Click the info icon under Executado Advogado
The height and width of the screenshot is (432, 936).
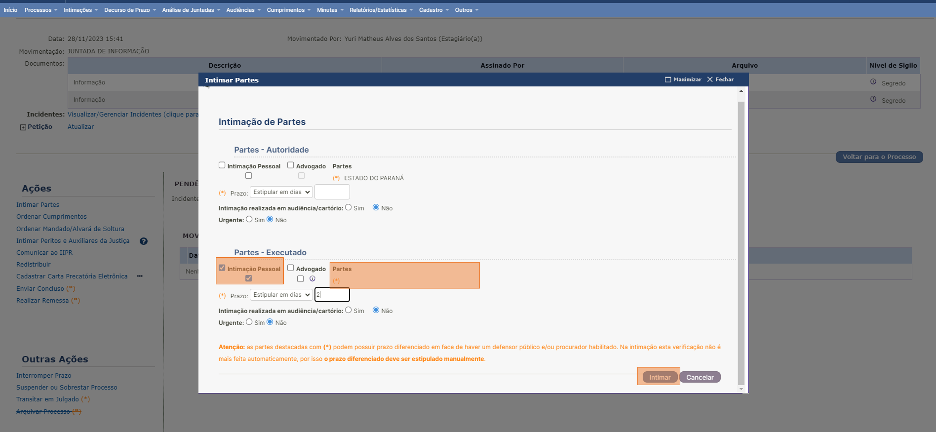313,279
